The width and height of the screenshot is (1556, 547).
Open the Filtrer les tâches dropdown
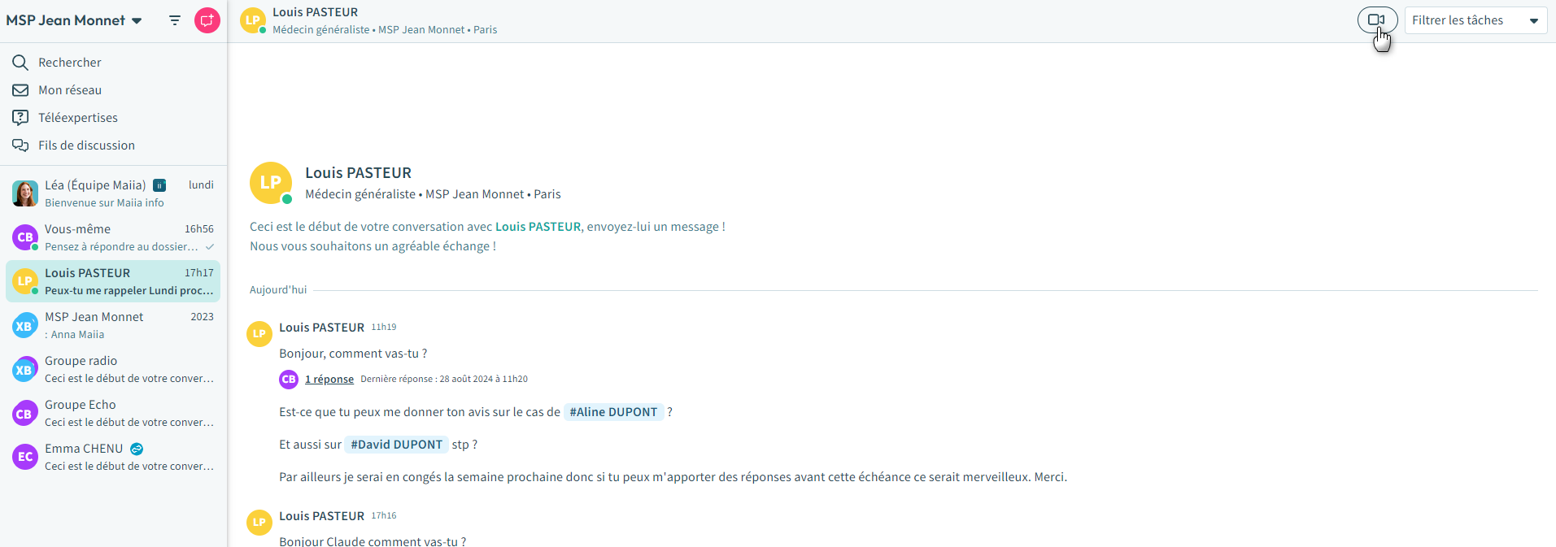tap(1475, 20)
